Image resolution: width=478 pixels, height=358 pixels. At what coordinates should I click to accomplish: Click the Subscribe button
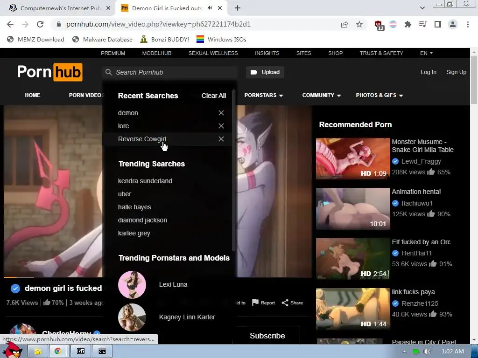point(267,336)
